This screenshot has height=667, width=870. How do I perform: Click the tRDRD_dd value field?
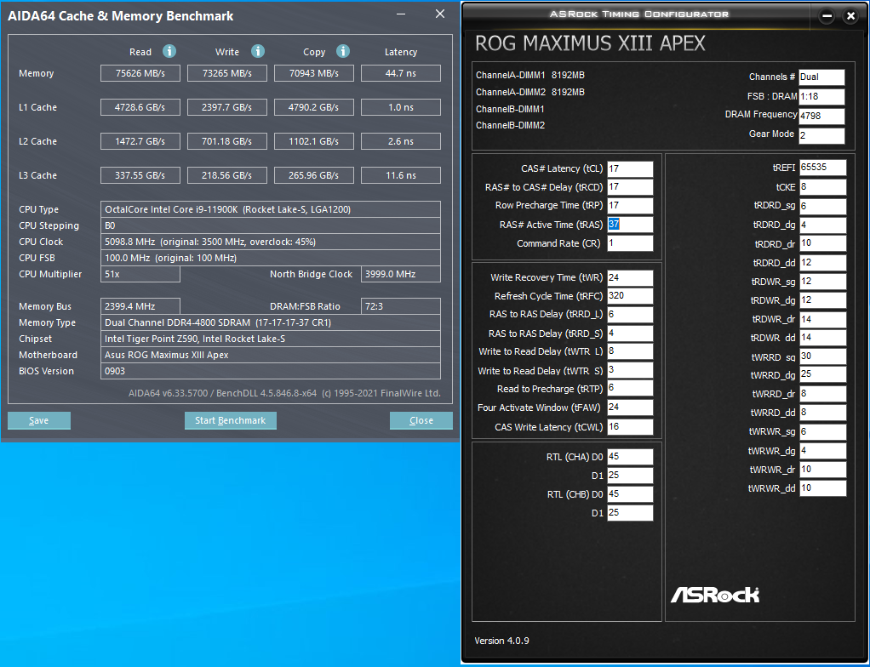[x=822, y=262]
